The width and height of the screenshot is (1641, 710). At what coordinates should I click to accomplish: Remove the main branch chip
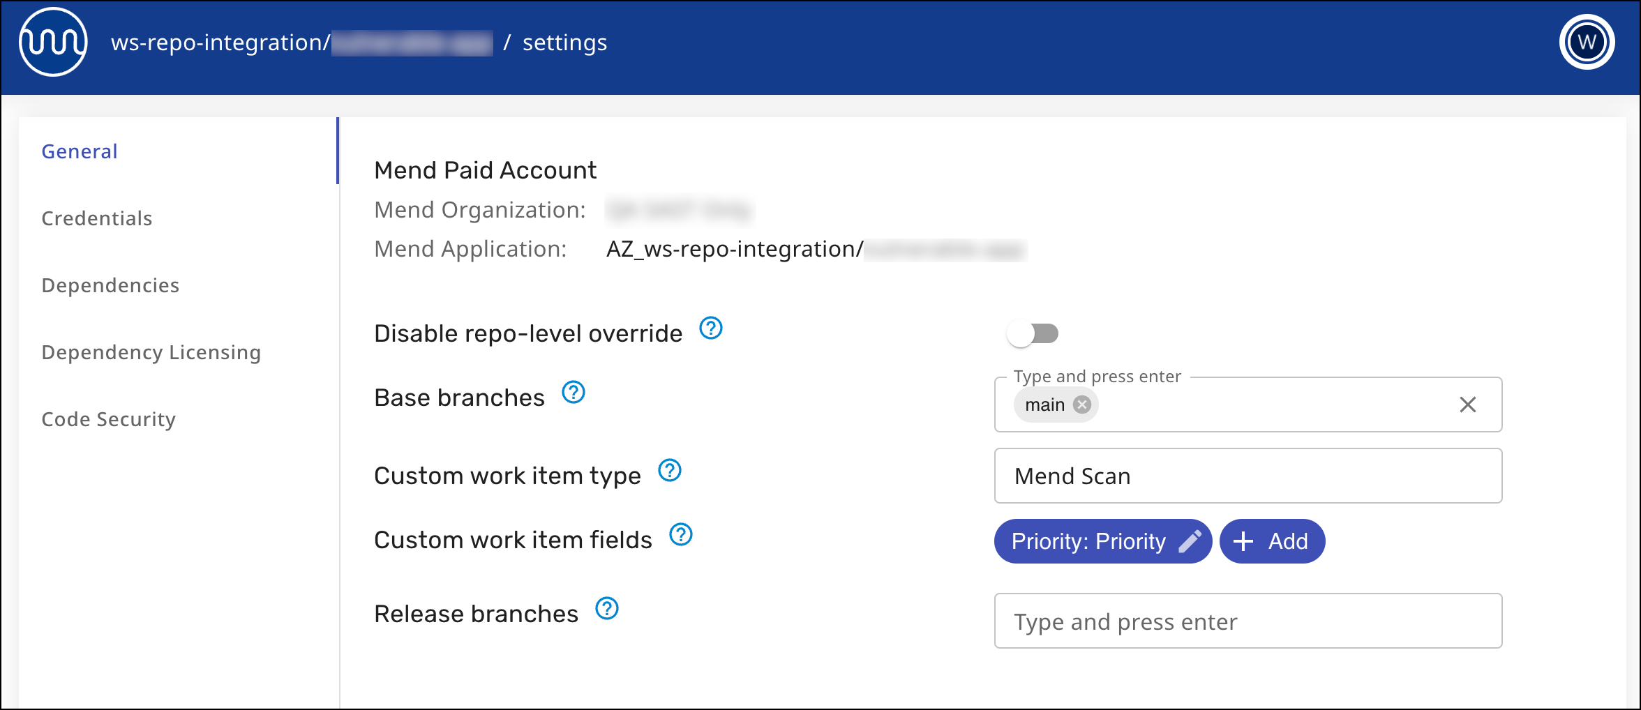[x=1081, y=405]
